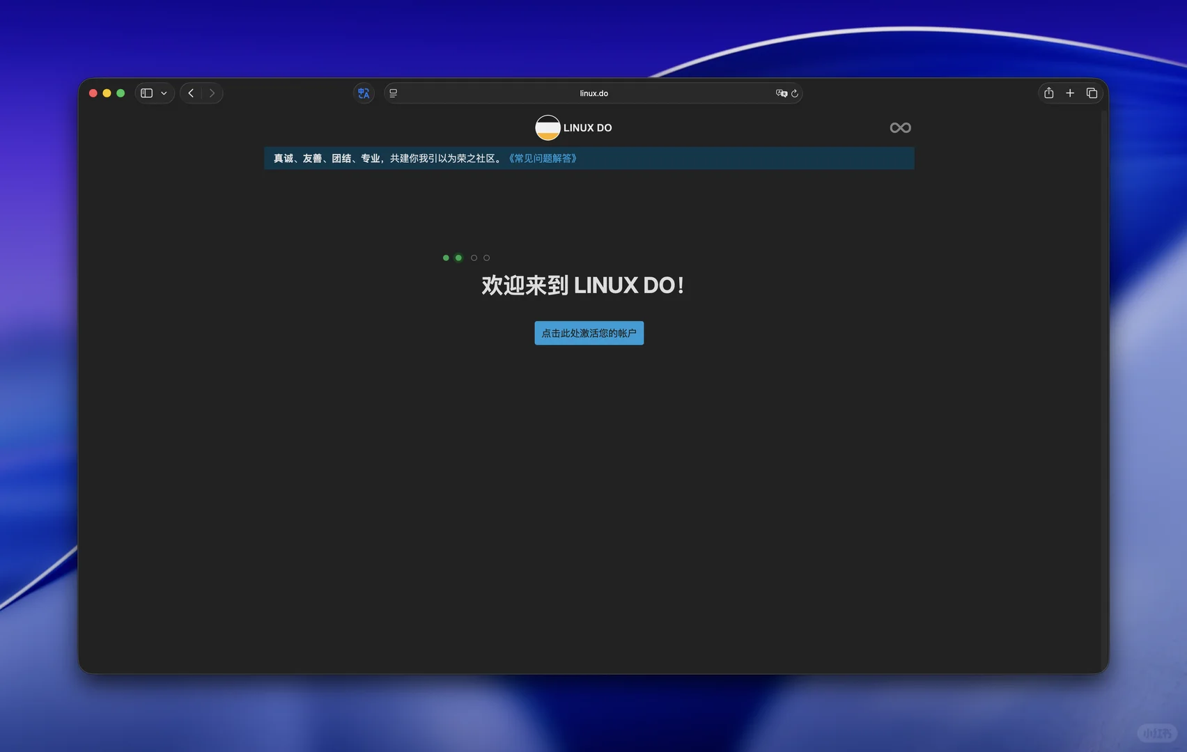This screenshot has height=752, width=1187.
Task: Click 点击此处激活您的帐户 button
Action: 589,333
